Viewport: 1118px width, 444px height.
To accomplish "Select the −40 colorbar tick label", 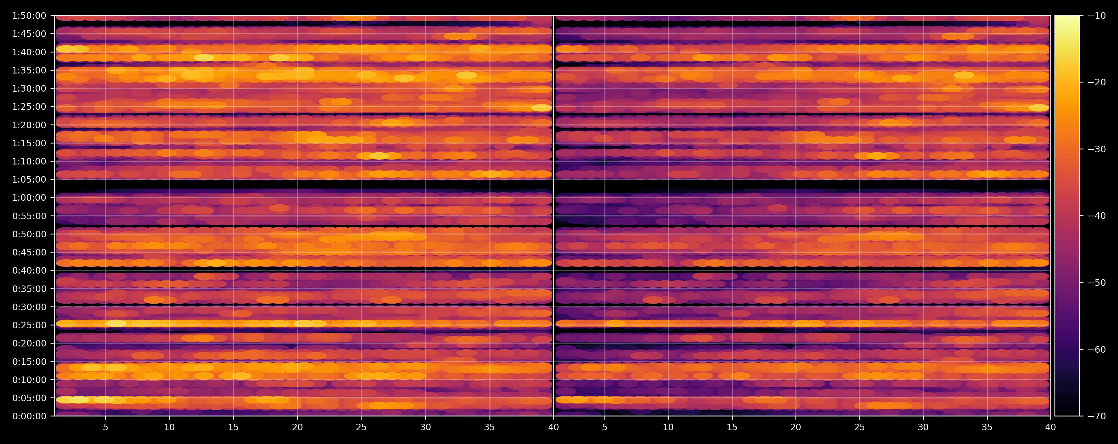I will pos(1097,216).
